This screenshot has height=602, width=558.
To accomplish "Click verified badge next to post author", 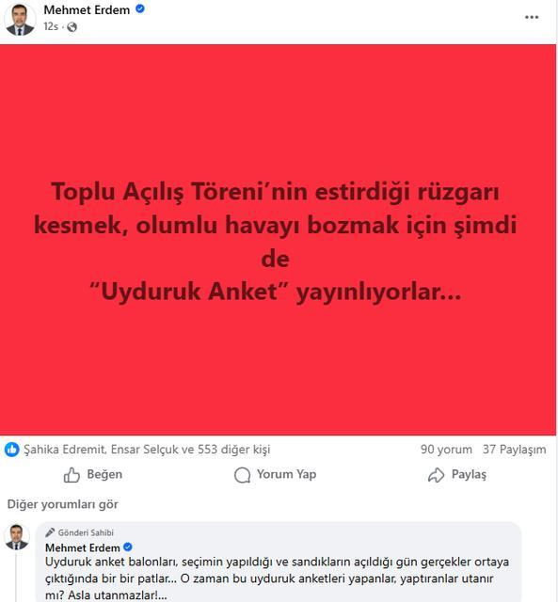I will [x=140, y=8].
